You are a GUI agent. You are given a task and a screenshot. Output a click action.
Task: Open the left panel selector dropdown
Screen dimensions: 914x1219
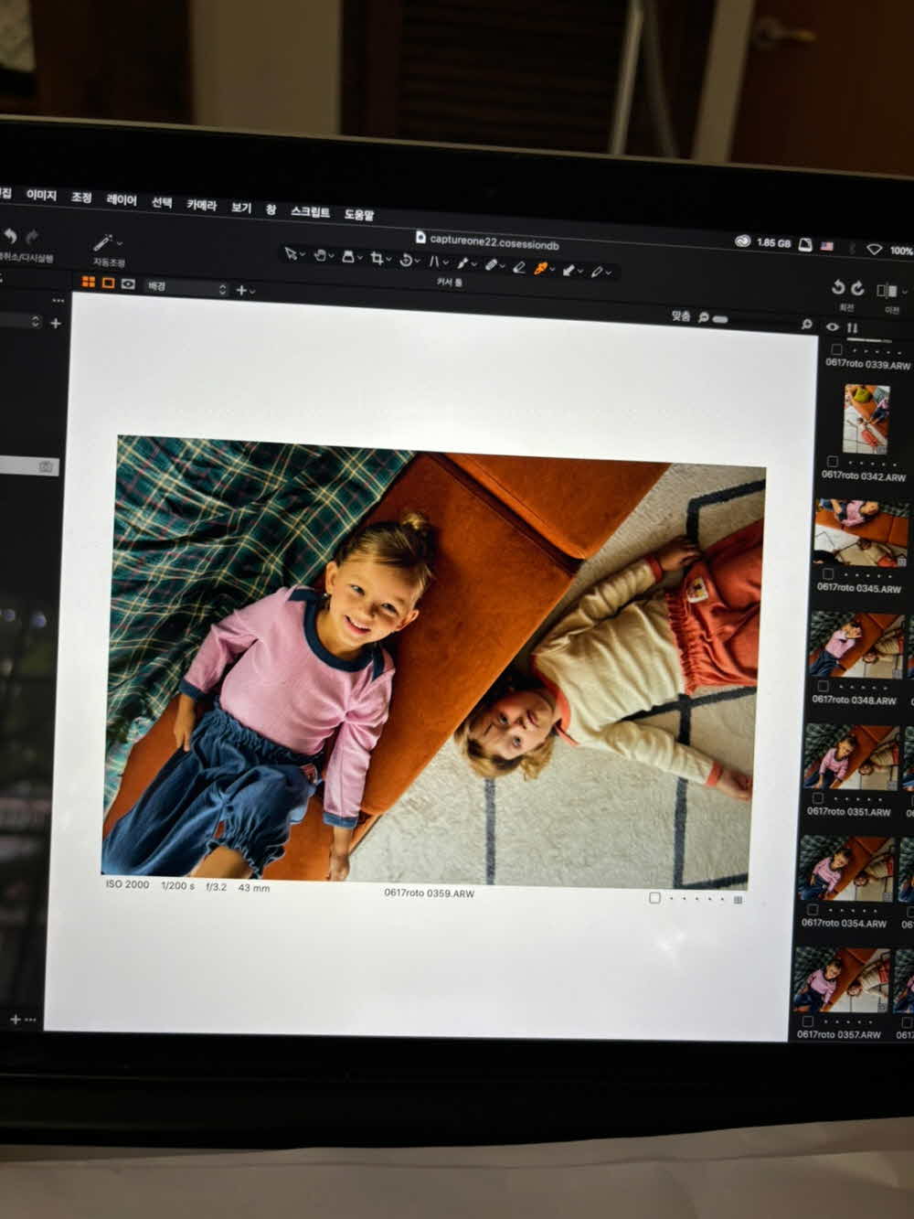pyautogui.click(x=20, y=321)
